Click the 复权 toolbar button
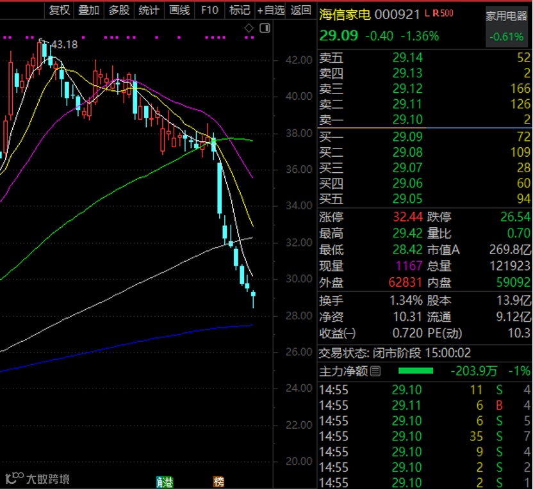Viewport: 533px width, 489px height. coord(59,10)
